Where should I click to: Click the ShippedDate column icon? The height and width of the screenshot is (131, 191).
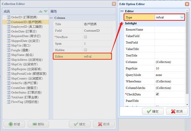[x=9, y=41]
